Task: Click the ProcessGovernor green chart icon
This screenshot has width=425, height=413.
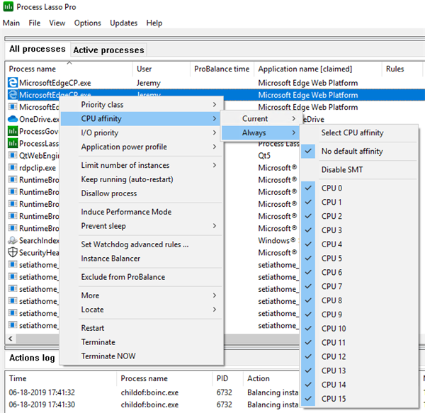Action: [13, 131]
